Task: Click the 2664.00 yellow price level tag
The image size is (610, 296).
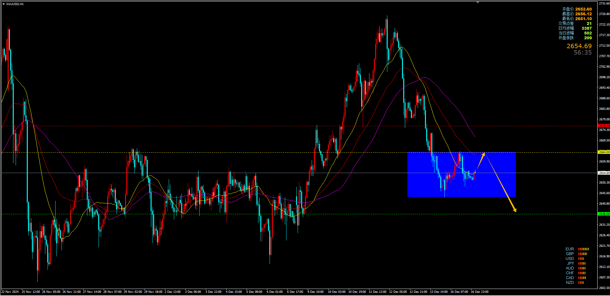Action: pyautogui.click(x=604, y=152)
